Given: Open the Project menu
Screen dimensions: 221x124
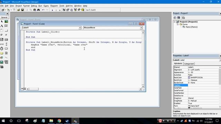Looking at the screenshot, I should [x=19, y=6].
